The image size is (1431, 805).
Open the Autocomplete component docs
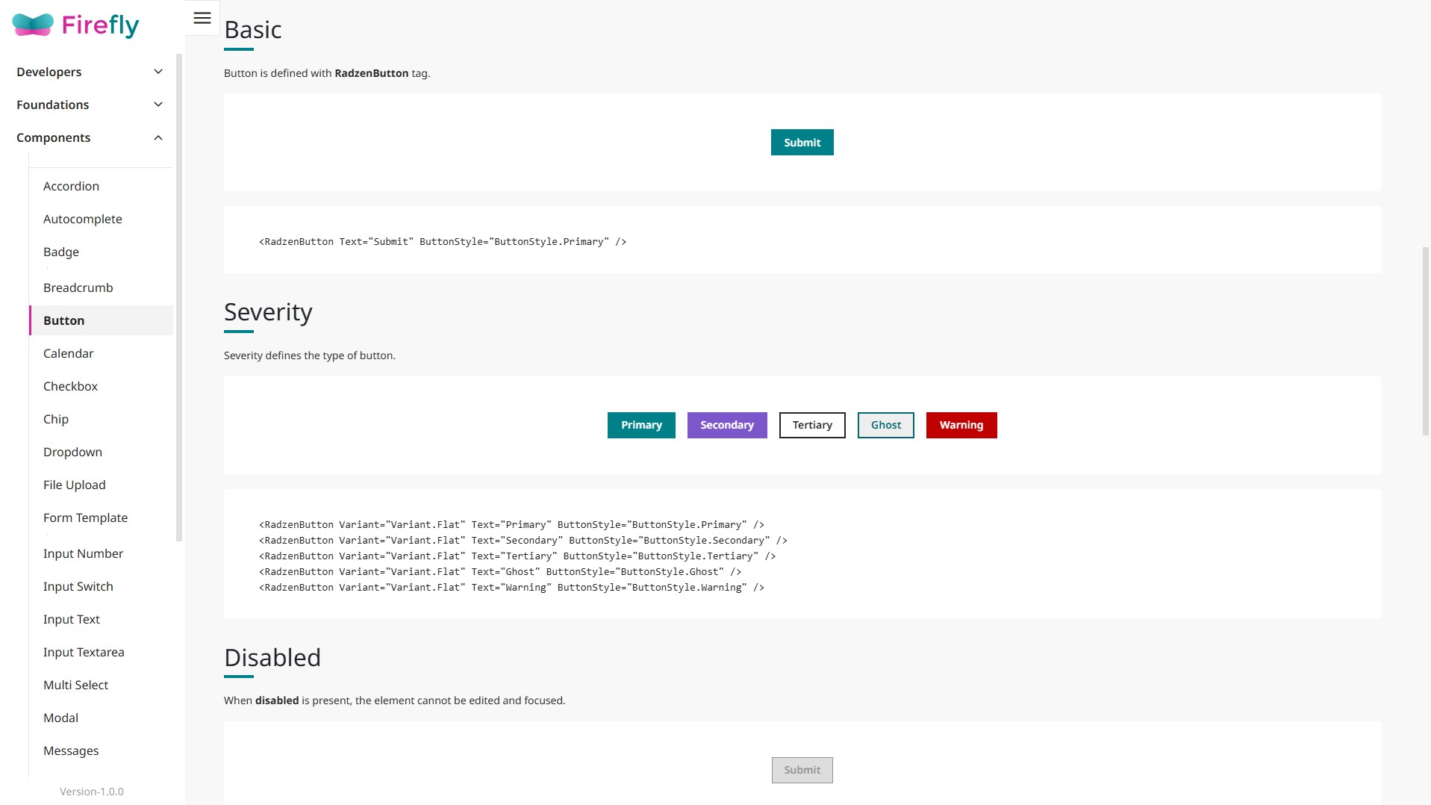click(83, 219)
